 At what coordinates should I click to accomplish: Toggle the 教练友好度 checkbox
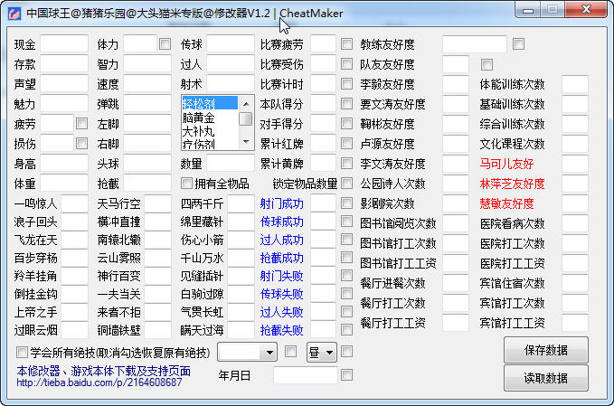[518, 43]
